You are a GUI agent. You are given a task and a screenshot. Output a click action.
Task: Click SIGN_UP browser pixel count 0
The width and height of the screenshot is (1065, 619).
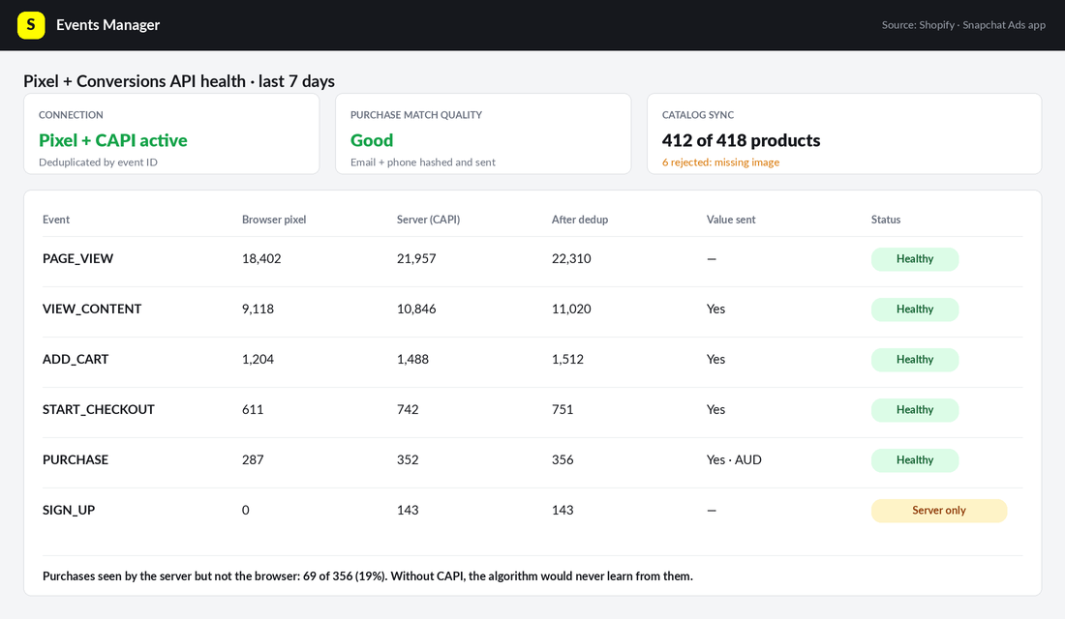coord(246,510)
